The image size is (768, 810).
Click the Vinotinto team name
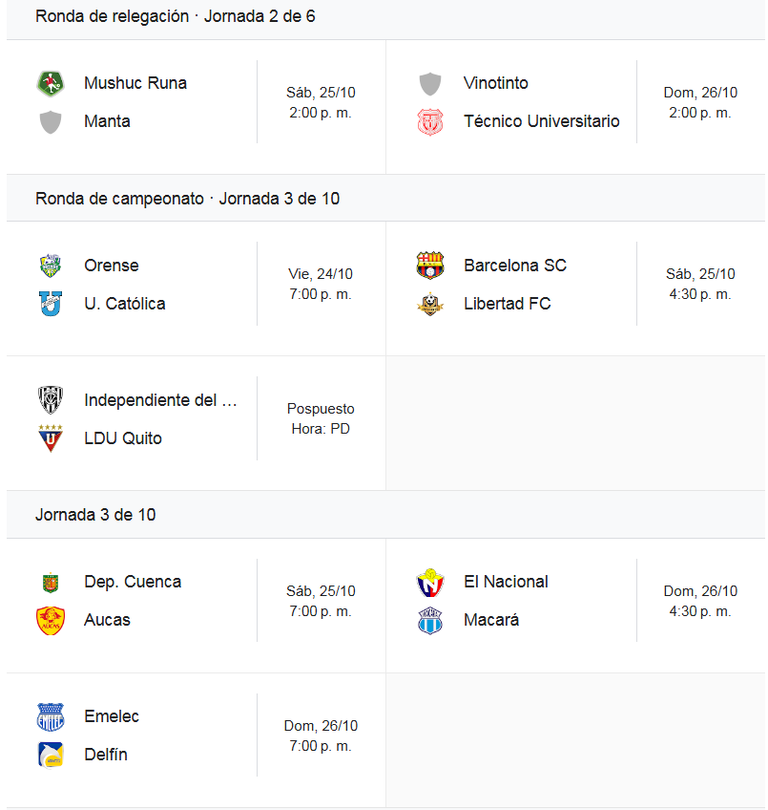[x=495, y=83]
